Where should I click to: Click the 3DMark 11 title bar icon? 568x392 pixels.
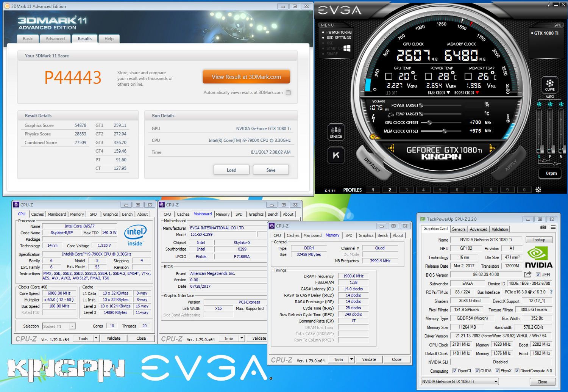(7, 6)
